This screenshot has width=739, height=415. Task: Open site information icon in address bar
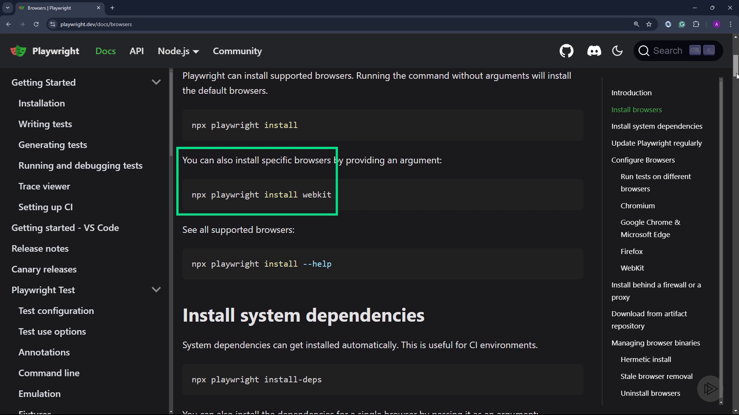53,24
